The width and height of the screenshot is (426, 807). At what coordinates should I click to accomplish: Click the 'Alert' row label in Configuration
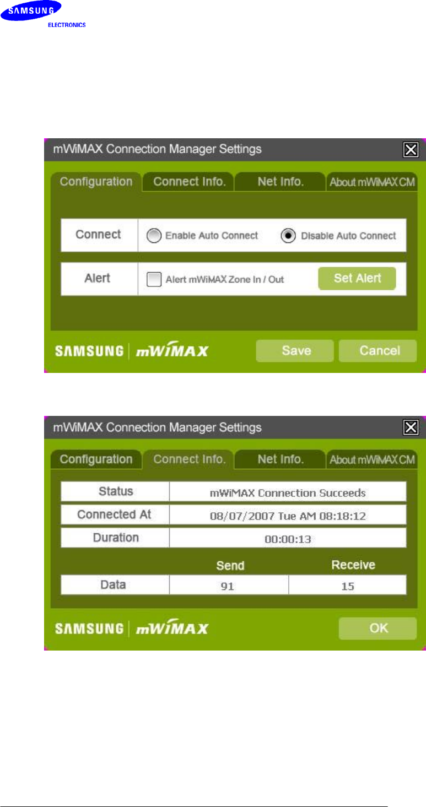99,279
